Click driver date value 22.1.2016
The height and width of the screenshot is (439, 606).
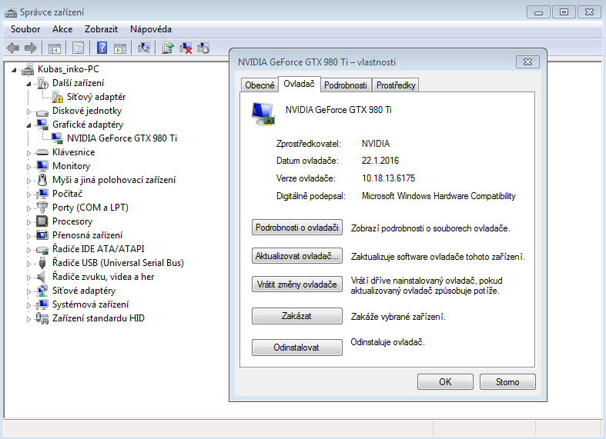pyautogui.click(x=380, y=161)
